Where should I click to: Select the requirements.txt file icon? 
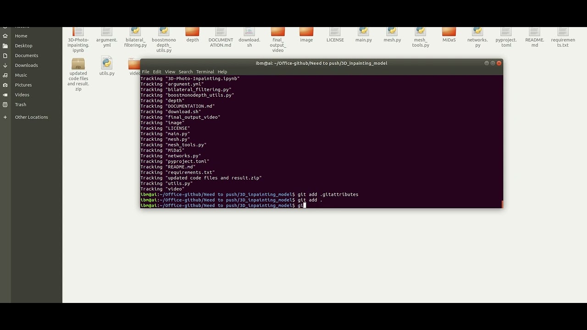coord(563,32)
